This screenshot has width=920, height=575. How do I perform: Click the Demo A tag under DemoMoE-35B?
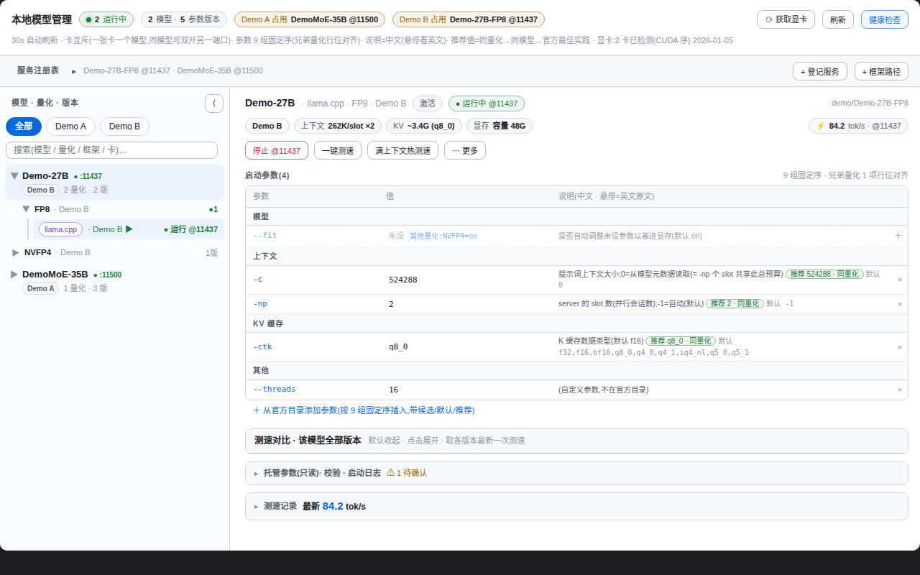40,289
